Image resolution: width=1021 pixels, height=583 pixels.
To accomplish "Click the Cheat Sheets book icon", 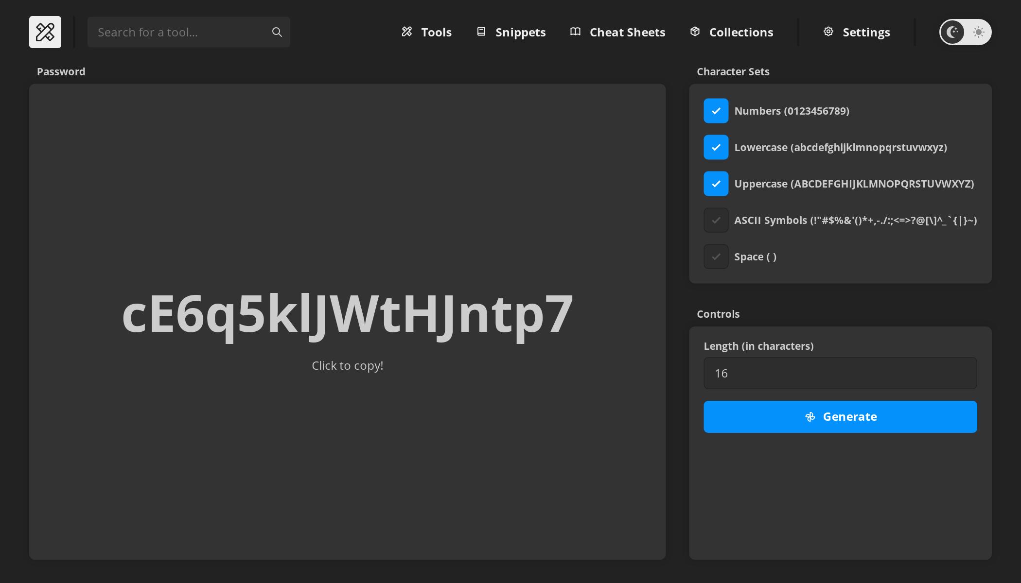I will coord(575,32).
